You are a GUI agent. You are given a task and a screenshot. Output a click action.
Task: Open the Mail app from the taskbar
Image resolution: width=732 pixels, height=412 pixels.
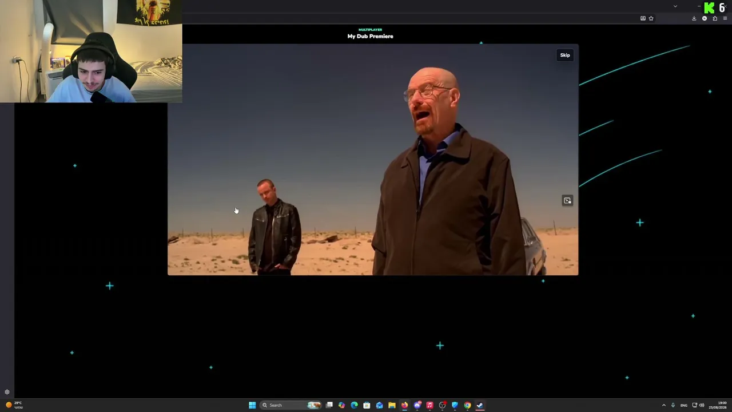pos(379,405)
